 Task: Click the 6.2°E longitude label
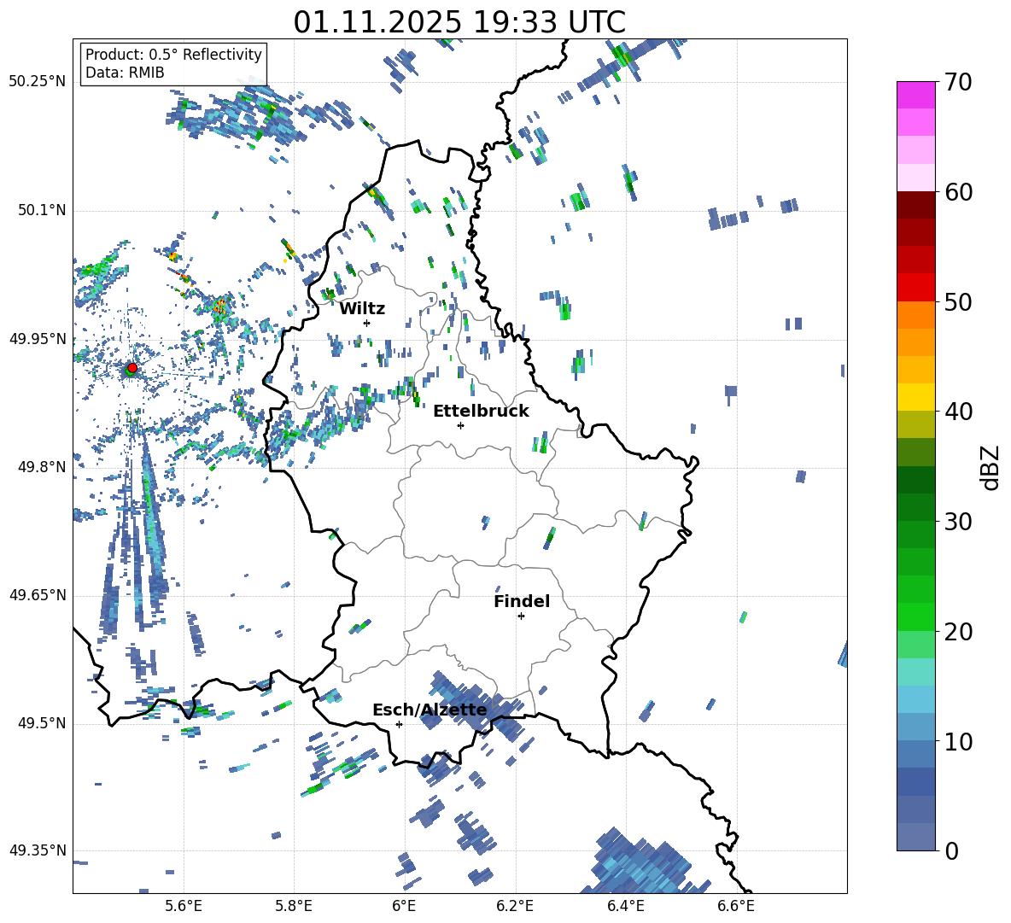click(x=515, y=907)
